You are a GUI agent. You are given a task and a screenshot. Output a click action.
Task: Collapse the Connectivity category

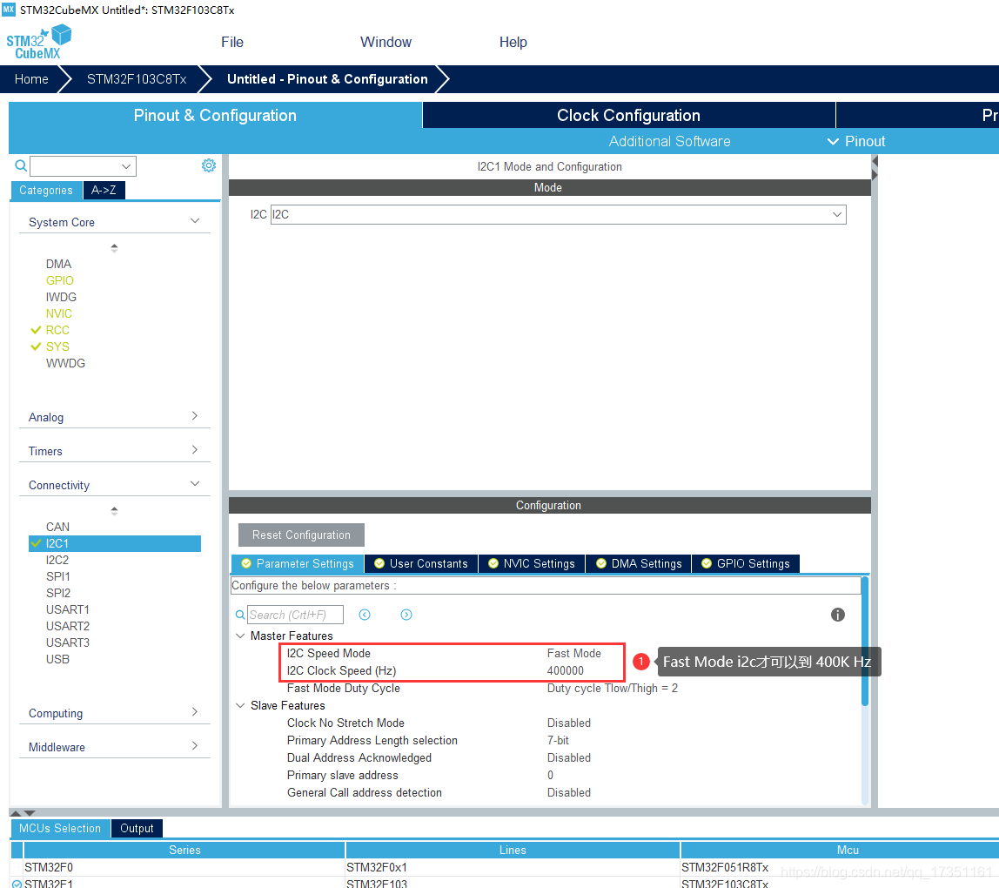pyautogui.click(x=115, y=484)
